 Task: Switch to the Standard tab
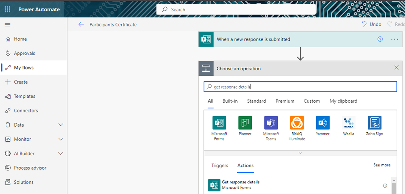[x=257, y=101]
